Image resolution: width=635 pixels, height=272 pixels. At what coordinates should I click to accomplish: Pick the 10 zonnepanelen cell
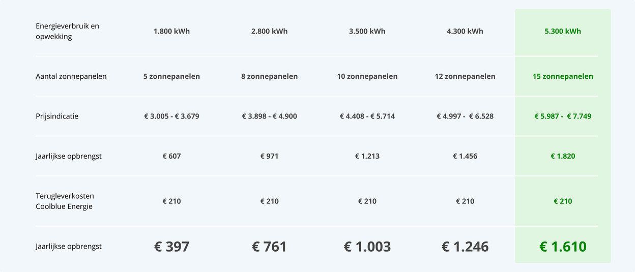(367, 76)
